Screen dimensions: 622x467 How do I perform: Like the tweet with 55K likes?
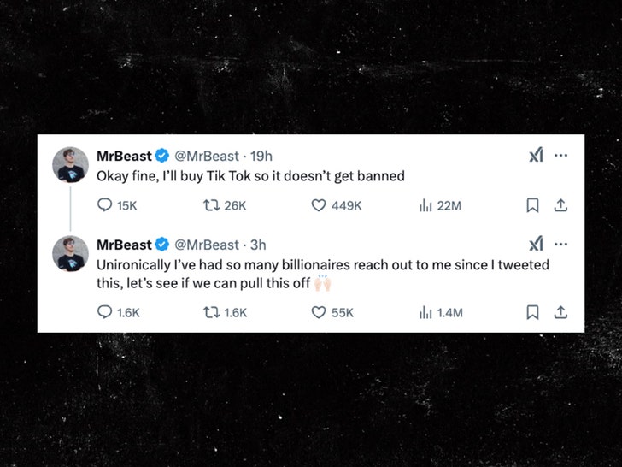click(319, 312)
